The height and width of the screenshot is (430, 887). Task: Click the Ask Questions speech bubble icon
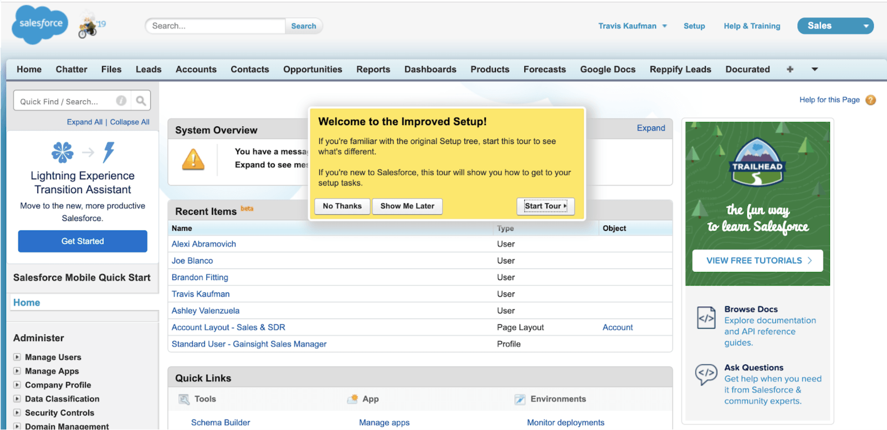pos(706,375)
